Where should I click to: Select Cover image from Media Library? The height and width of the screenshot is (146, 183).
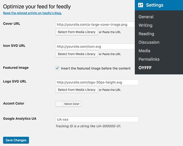tap(77, 32)
